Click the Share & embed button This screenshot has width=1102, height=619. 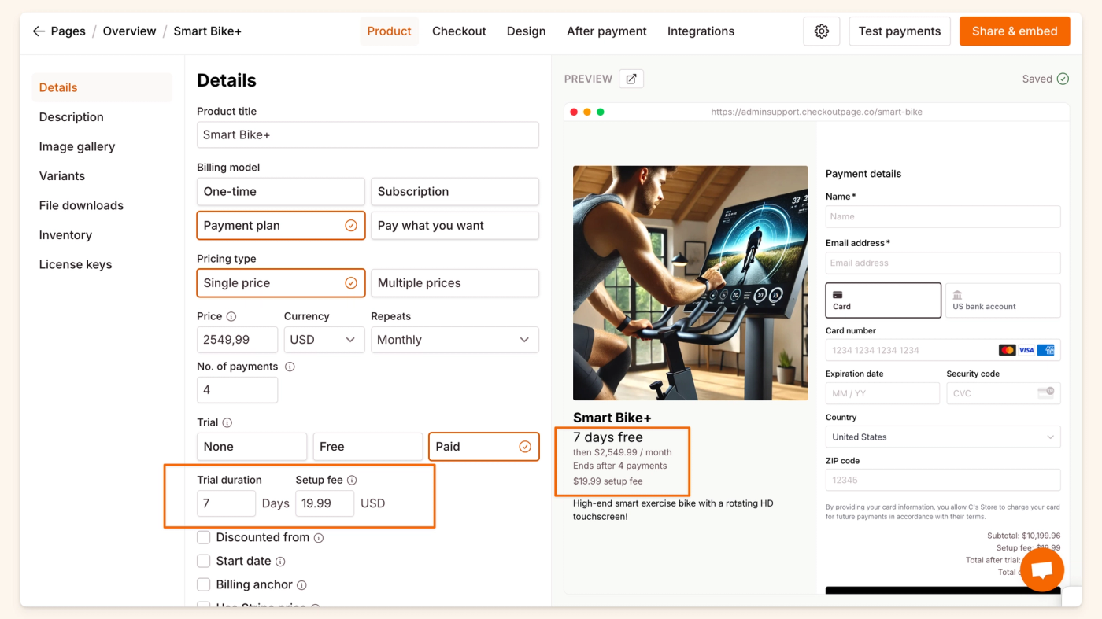(x=1015, y=31)
